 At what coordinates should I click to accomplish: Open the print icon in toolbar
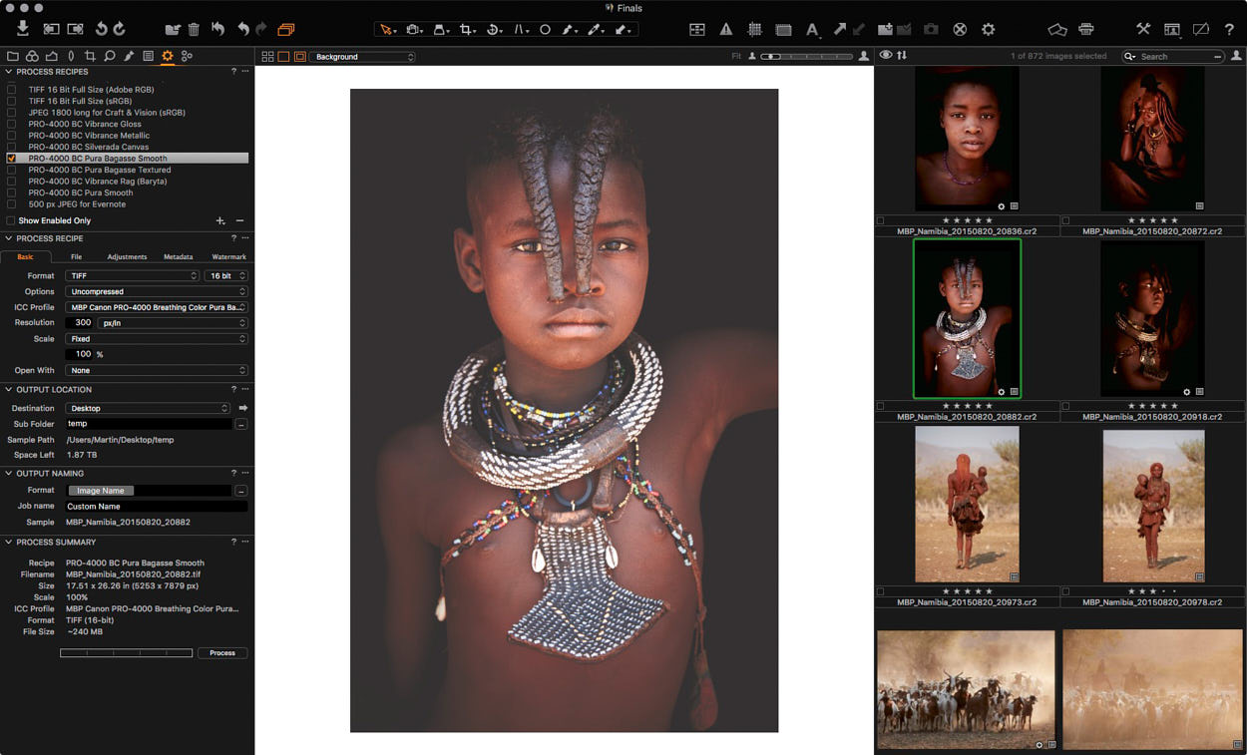(1086, 30)
